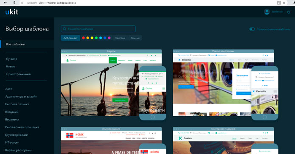Select the yellow color filter
The height and width of the screenshot is (154, 295).
[x=92, y=38]
